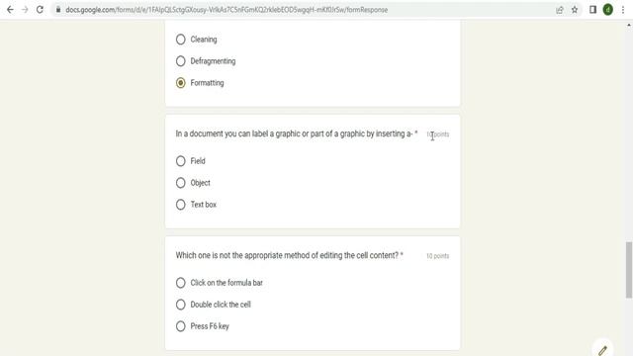Select the Formatting radio button
The width and height of the screenshot is (633, 356).
point(180,83)
